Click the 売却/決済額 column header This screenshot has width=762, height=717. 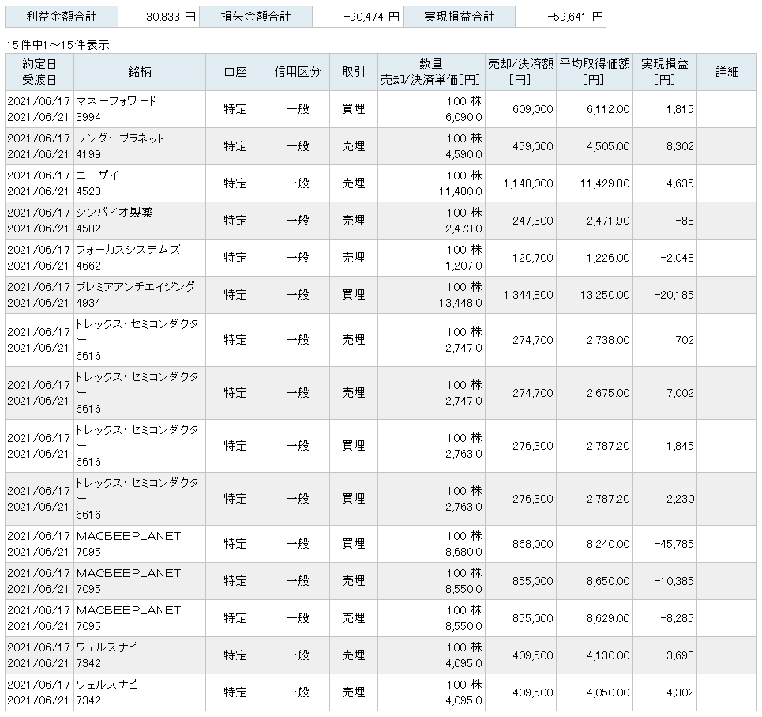pyautogui.click(x=520, y=72)
